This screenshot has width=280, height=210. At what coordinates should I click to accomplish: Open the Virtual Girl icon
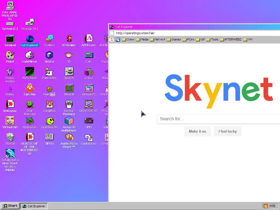click(10, 123)
